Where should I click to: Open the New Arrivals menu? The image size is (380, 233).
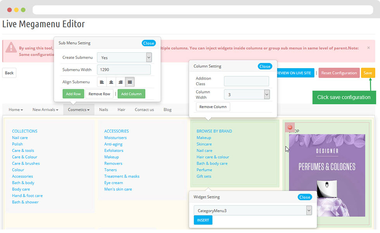[x=45, y=110]
